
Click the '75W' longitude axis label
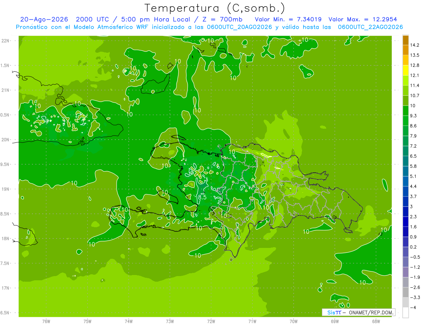[87, 321]
